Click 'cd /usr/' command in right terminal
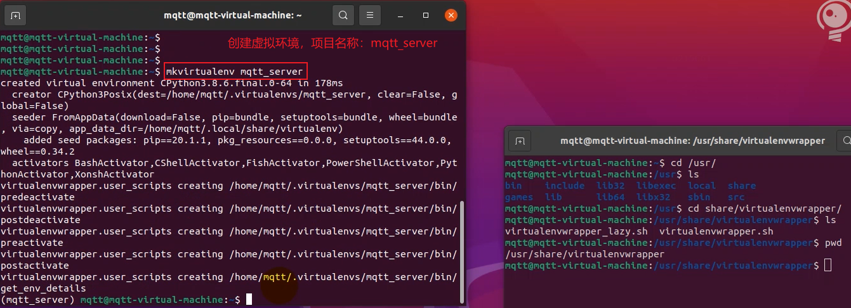 [x=693, y=163]
